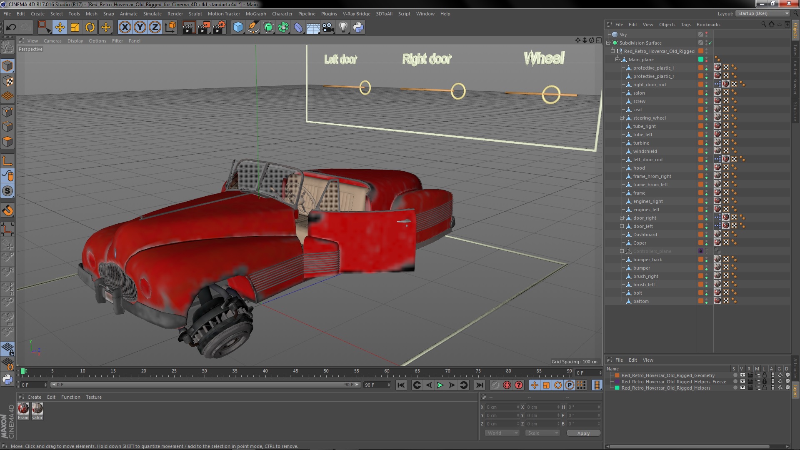
Task: Toggle Z-axis lock
Action: pyautogui.click(x=155, y=27)
